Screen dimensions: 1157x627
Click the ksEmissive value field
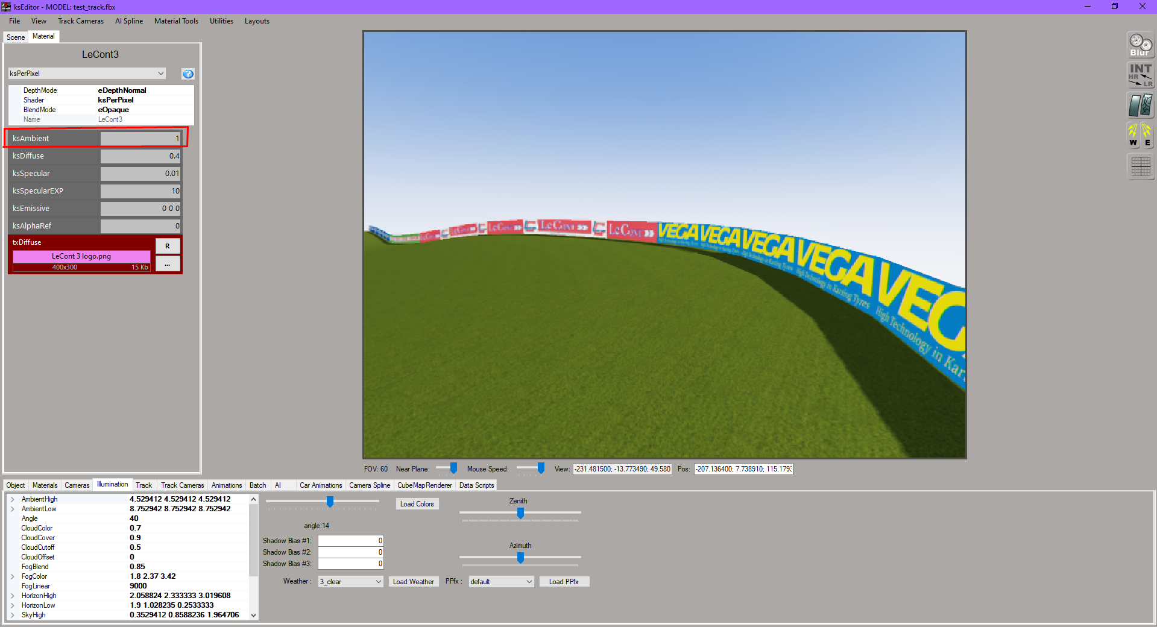pyautogui.click(x=140, y=209)
